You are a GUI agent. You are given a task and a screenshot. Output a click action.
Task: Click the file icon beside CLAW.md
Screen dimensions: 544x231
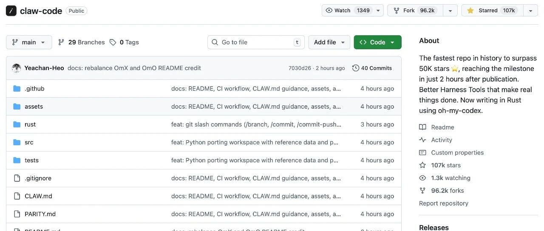pyautogui.click(x=17, y=196)
